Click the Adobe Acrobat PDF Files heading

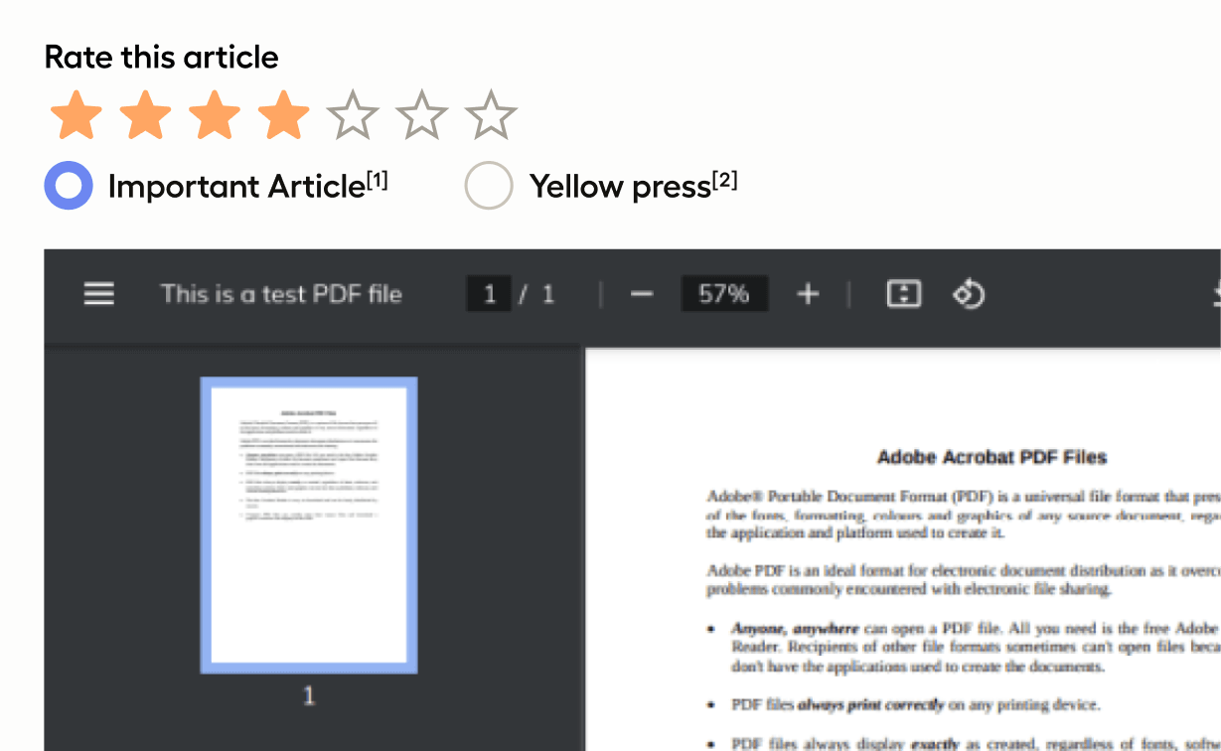992,457
